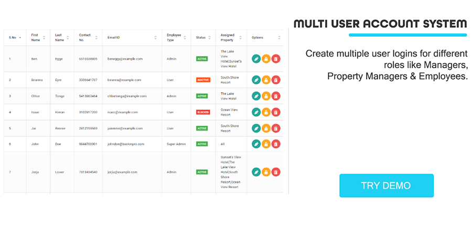Click the lock icon for Jorja Lower
This screenshot has width=472, height=236.
click(x=266, y=171)
